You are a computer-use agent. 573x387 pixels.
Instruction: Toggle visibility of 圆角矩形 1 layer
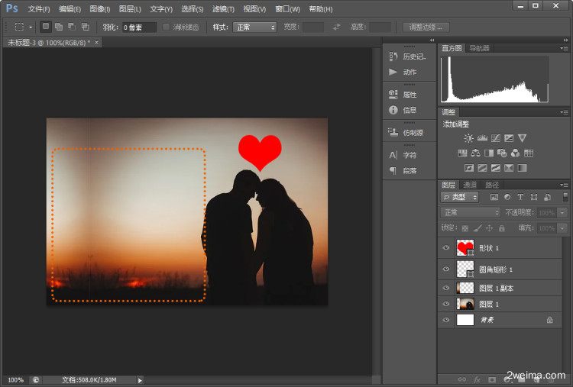(446, 269)
